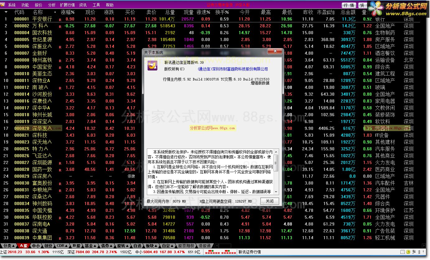Click the list-view icon in the status bar
430x260 pixels.
click(403, 252)
